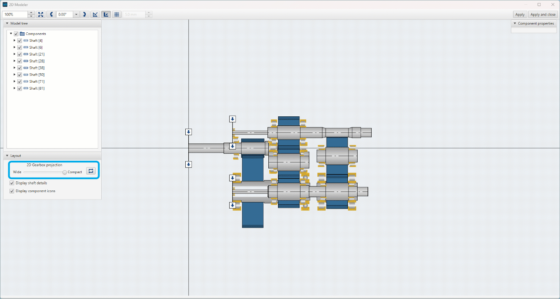Click Apply and close
The image size is (560, 299).
(543, 14)
